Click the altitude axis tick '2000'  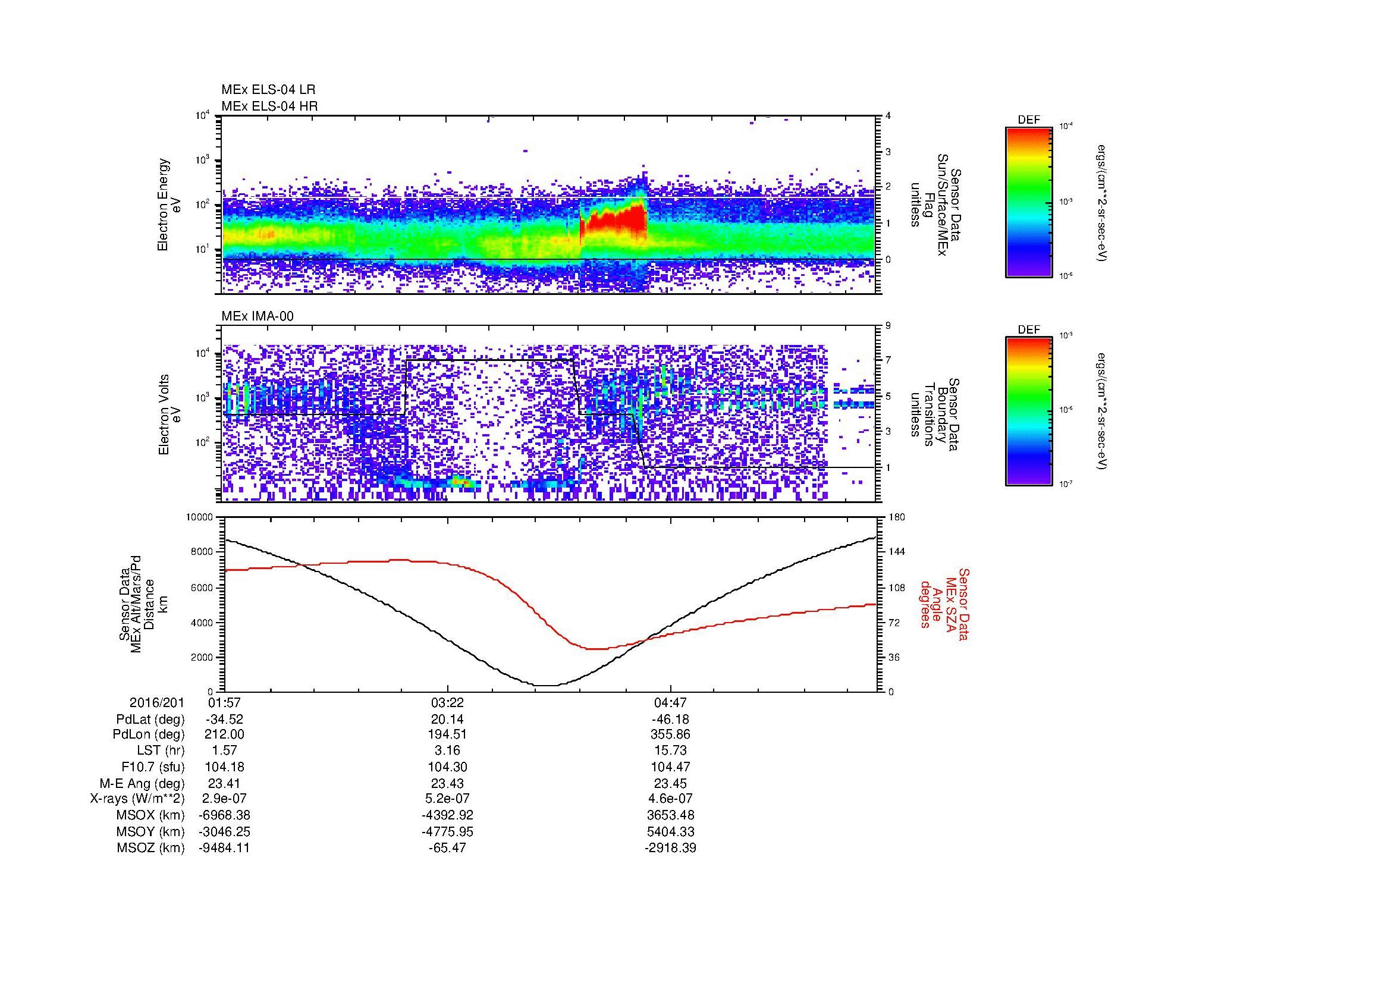202,657
